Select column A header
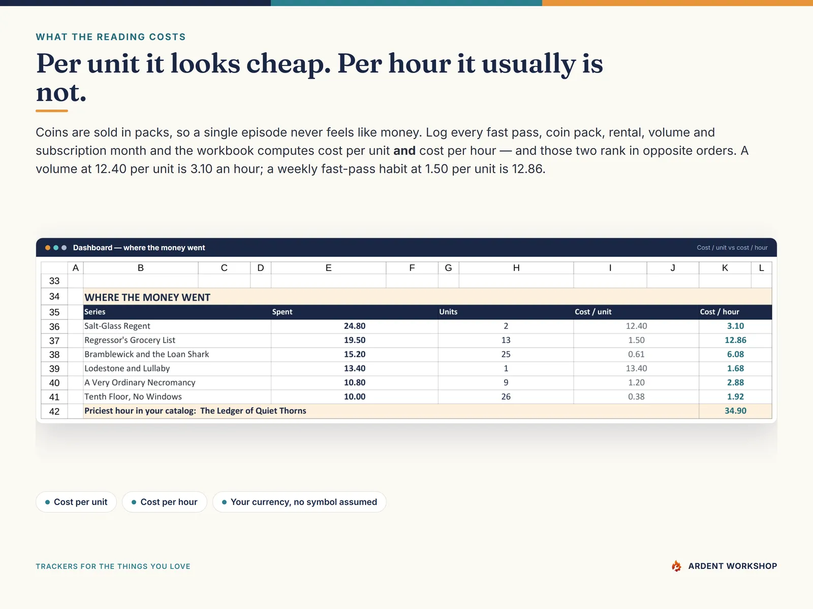The width and height of the screenshot is (813, 609). coord(76,268)
